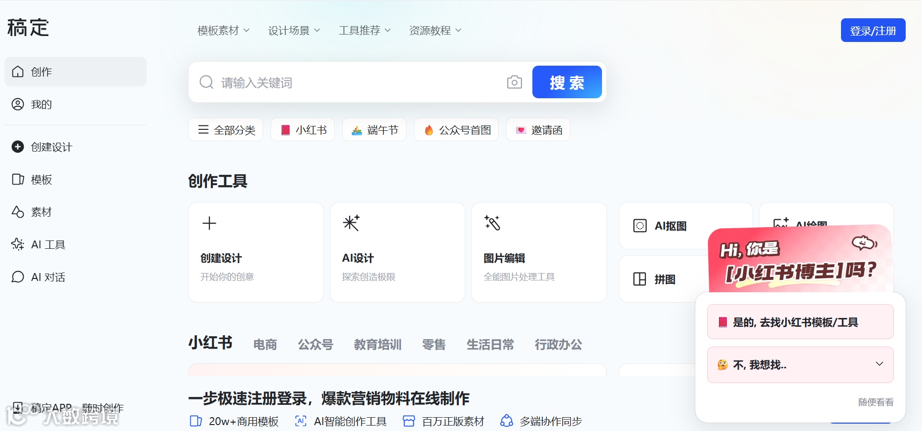
Task: Expand the 工具推荐 dropdown menu
Action: click(365, 31)
